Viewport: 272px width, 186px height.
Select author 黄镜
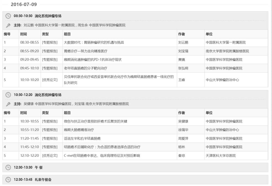point(181,59)
